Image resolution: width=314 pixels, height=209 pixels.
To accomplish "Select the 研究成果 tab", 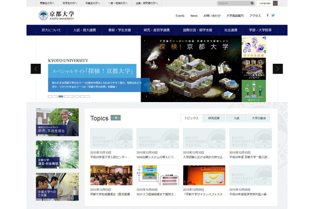I will coord(214,118).
